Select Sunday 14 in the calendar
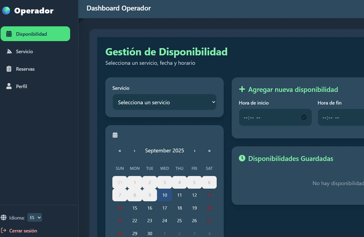 (120, 208)
